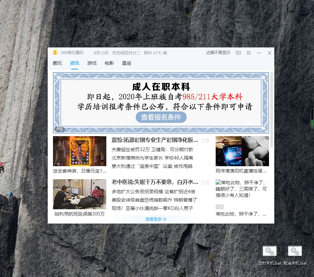Open the 星座 tab
The height and width of the screenshot is (277, 314).
[126, 63]
